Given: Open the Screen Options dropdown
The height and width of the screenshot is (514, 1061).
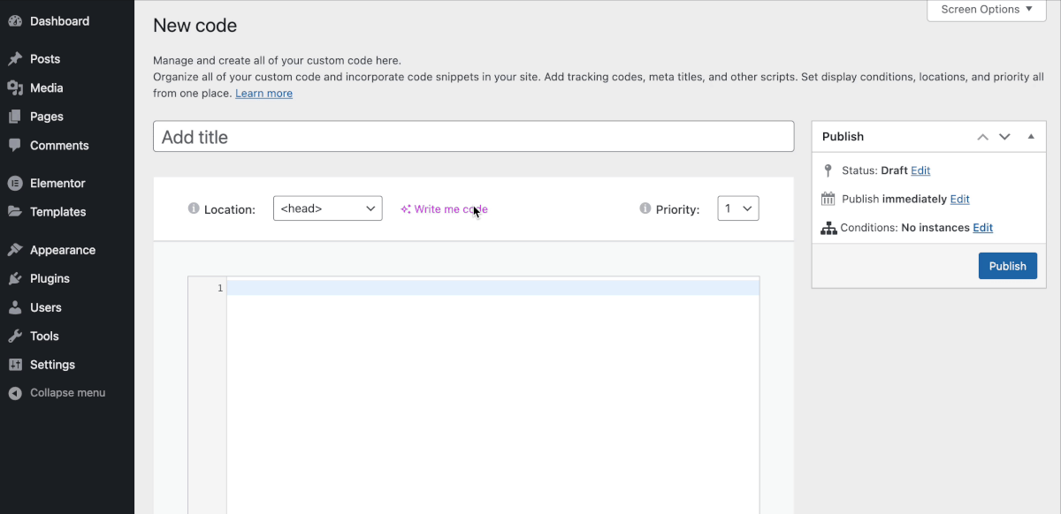Looking at the screenshot, I should point(985,9).
